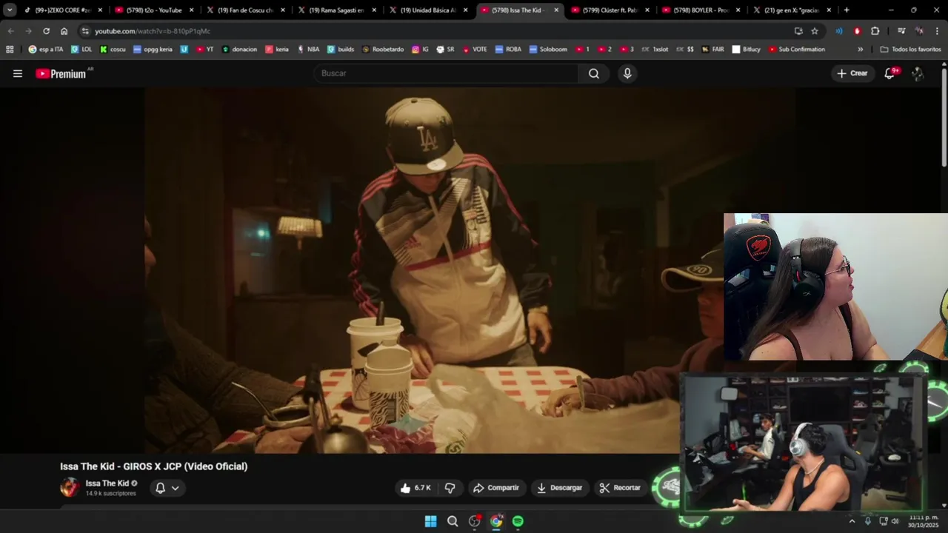Open YouTube notifications bell in header
948x533 pixels.
point(890,73)
